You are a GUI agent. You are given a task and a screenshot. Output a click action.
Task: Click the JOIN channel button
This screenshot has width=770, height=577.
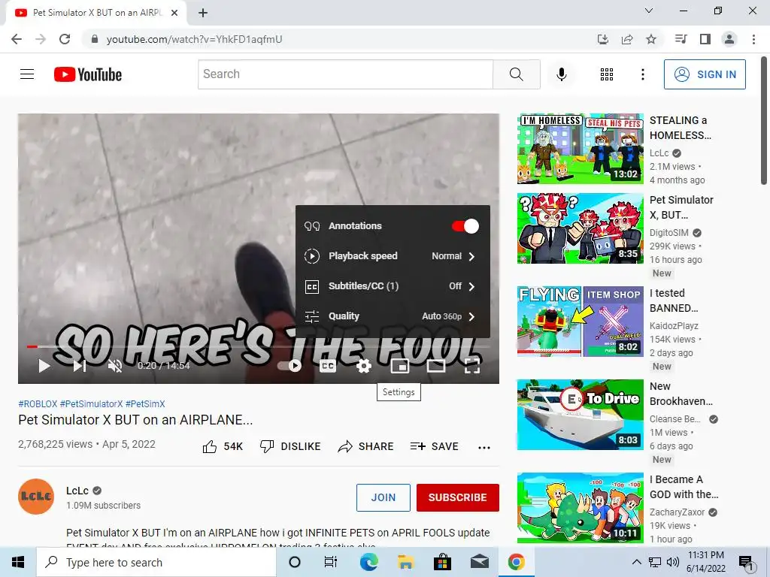(x=383, y=497)
